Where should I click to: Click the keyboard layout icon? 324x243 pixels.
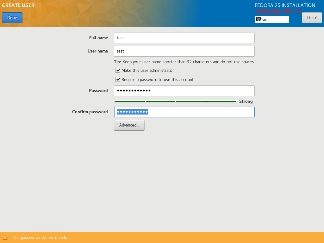tap(259, 19)
